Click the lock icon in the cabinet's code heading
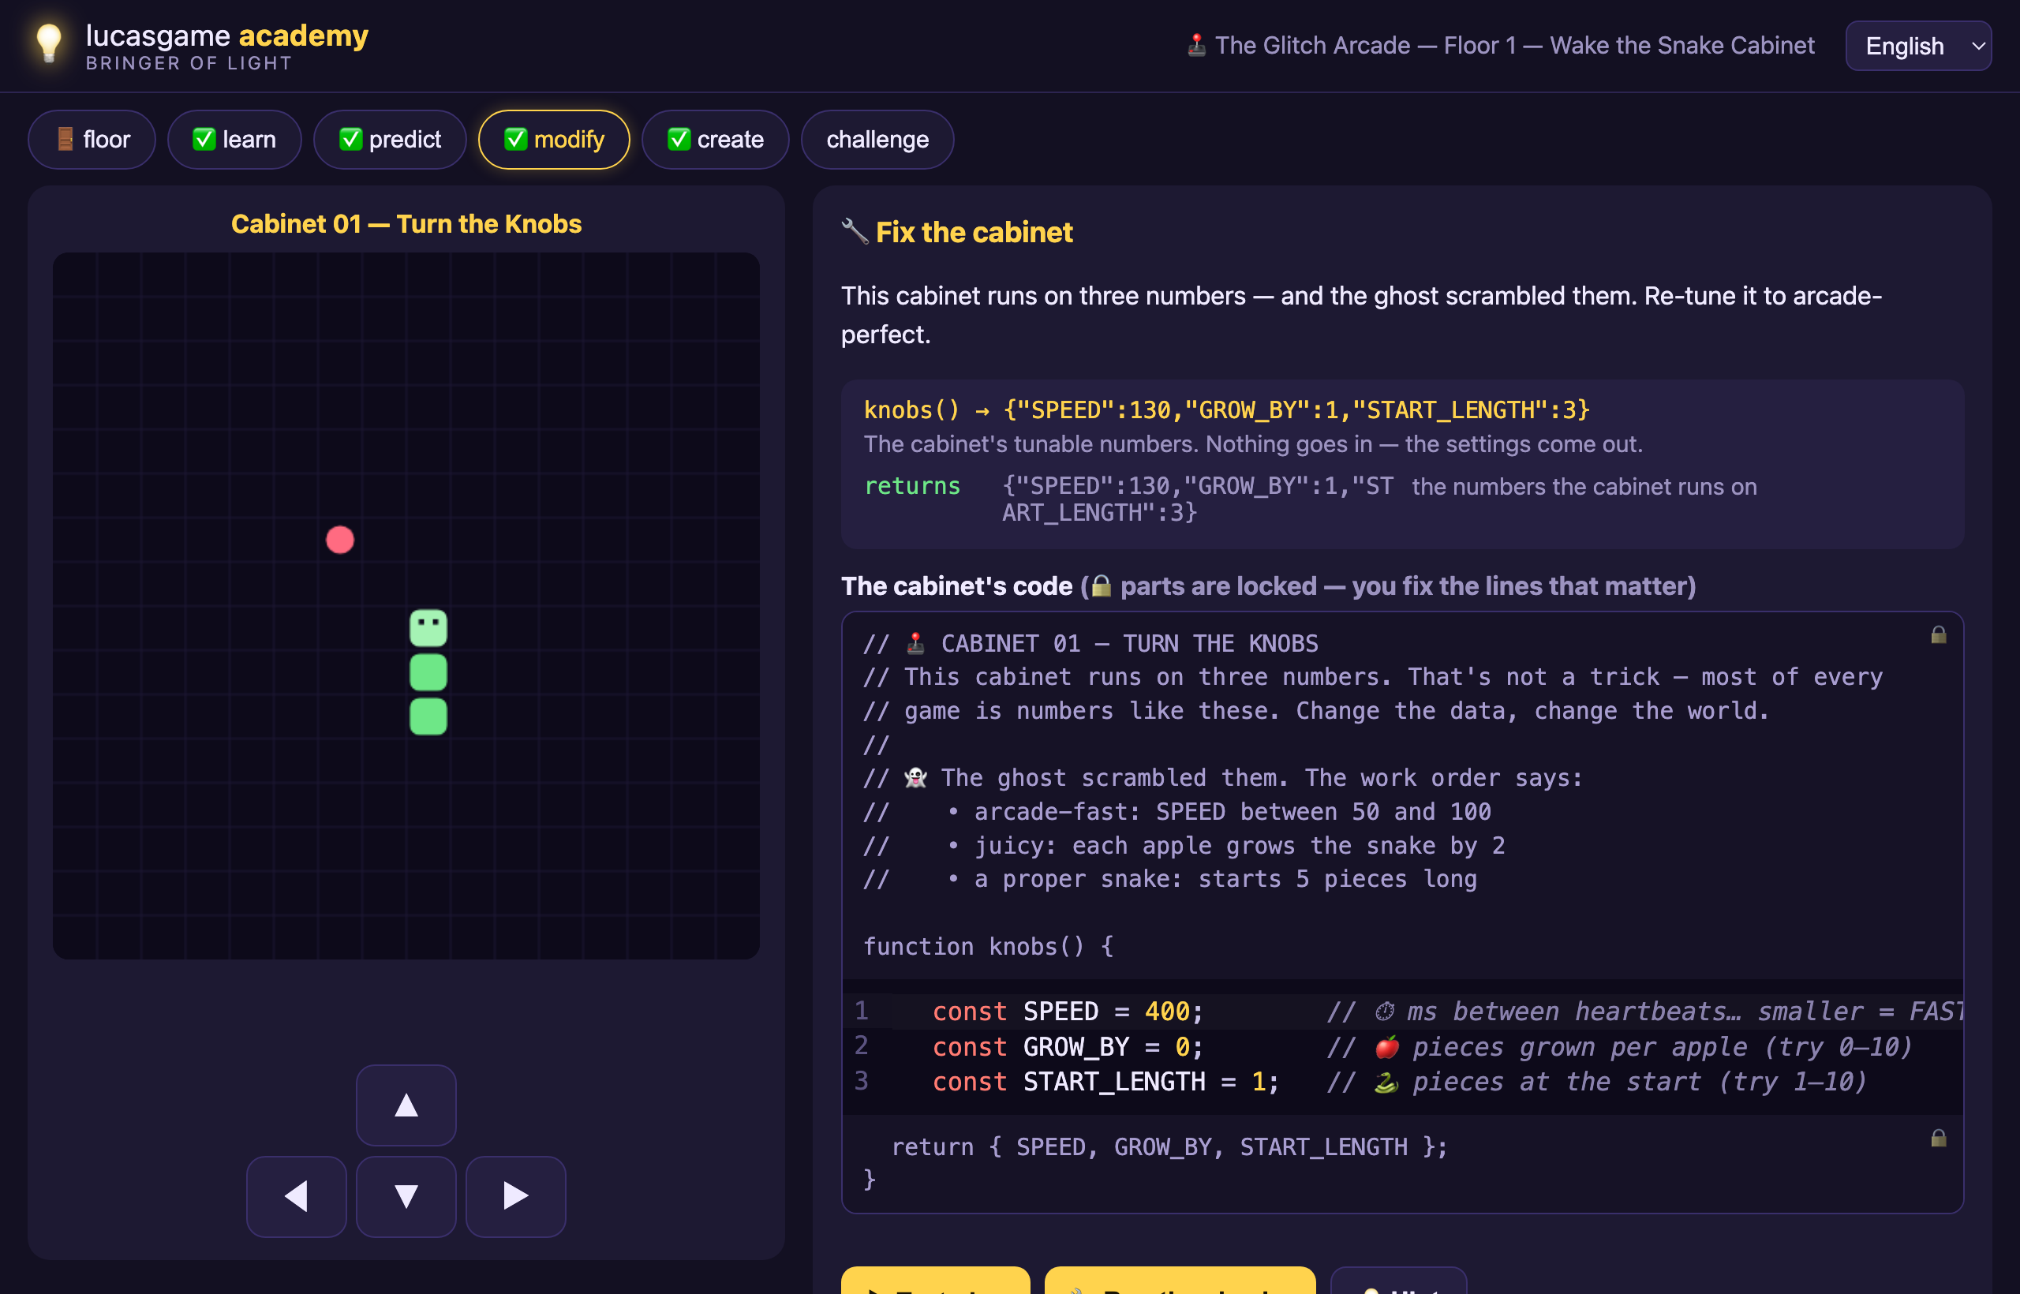The height and width of the screenshot is (1294, 2020). click(x=1101, y=585)
